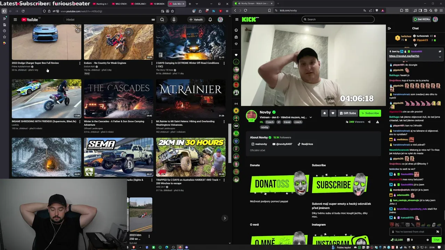Toggle notifications bell for Novby channel
The height and width of the screenshot is (250, 445).
coord(324,113)
